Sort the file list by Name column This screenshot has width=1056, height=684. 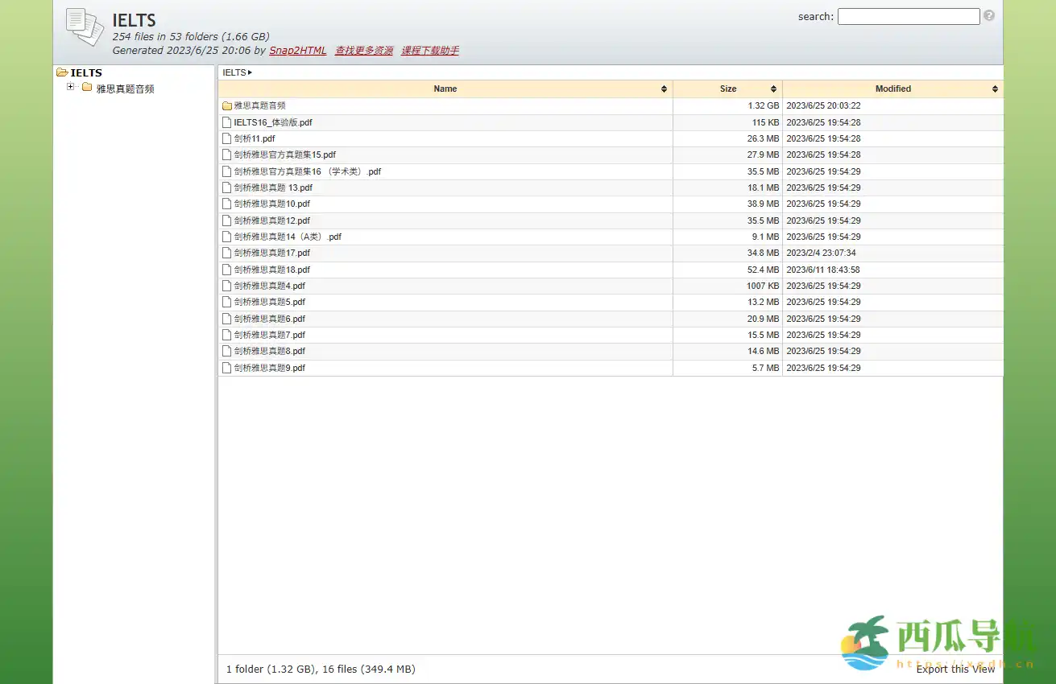(x=445, y=89)
